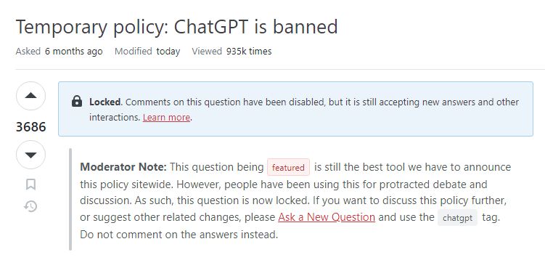Select the featured tag
Screen dimensions: 545x276
point(288,167)
